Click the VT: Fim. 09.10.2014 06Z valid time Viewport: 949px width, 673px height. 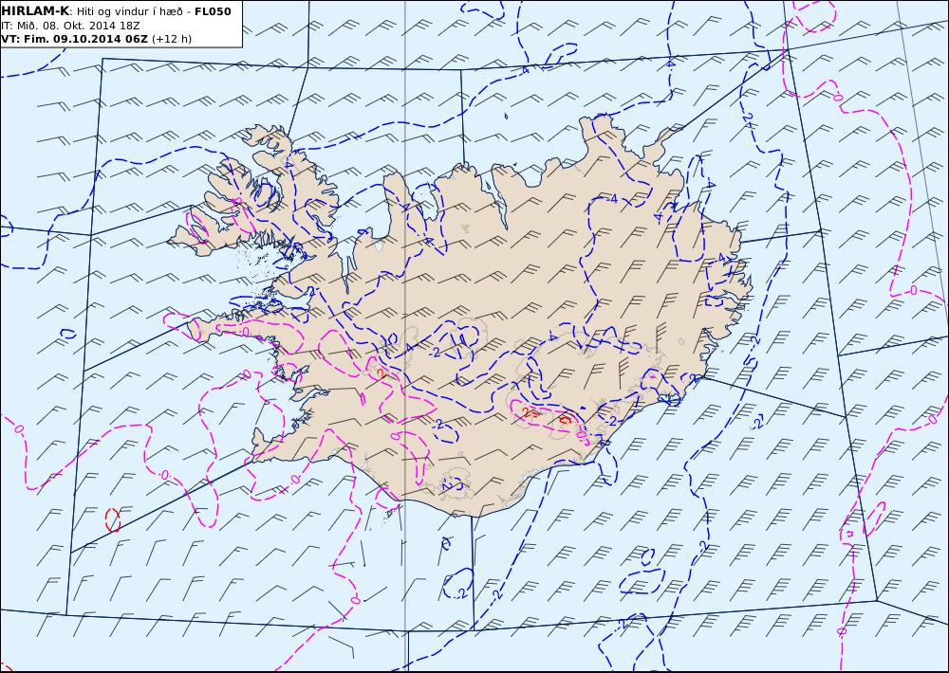[x=74, y=39]
